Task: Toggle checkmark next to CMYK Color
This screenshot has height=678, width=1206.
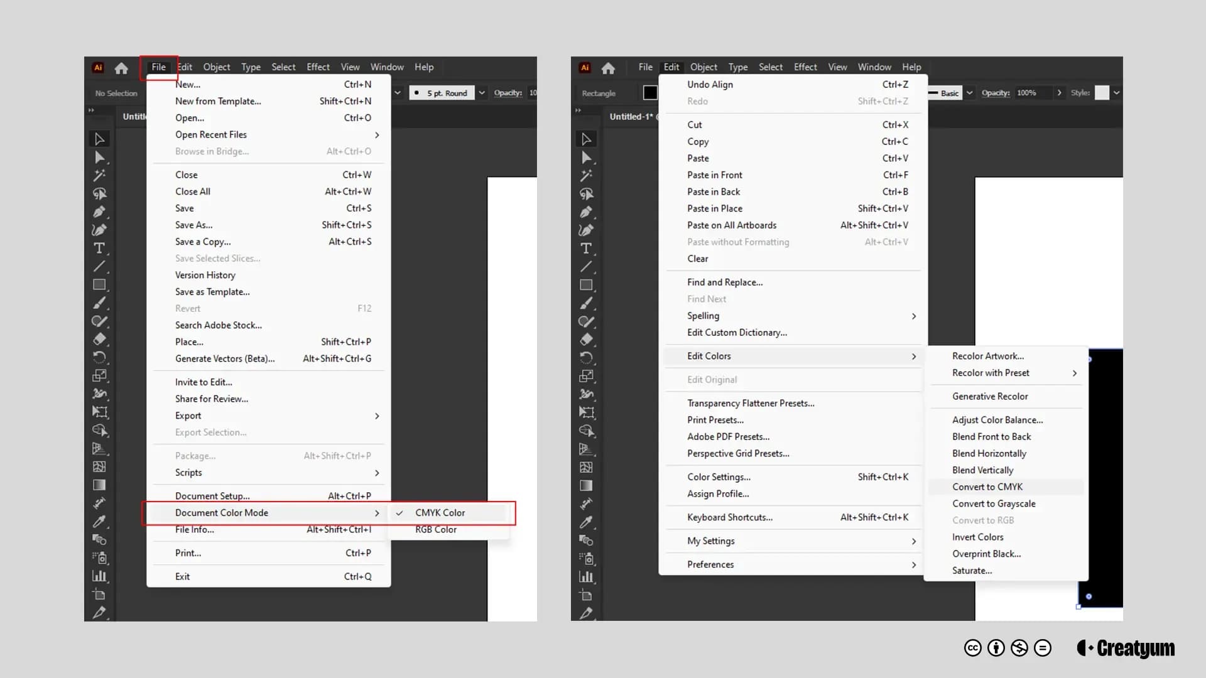Action: pyautogui.click(x=399, y=512)
